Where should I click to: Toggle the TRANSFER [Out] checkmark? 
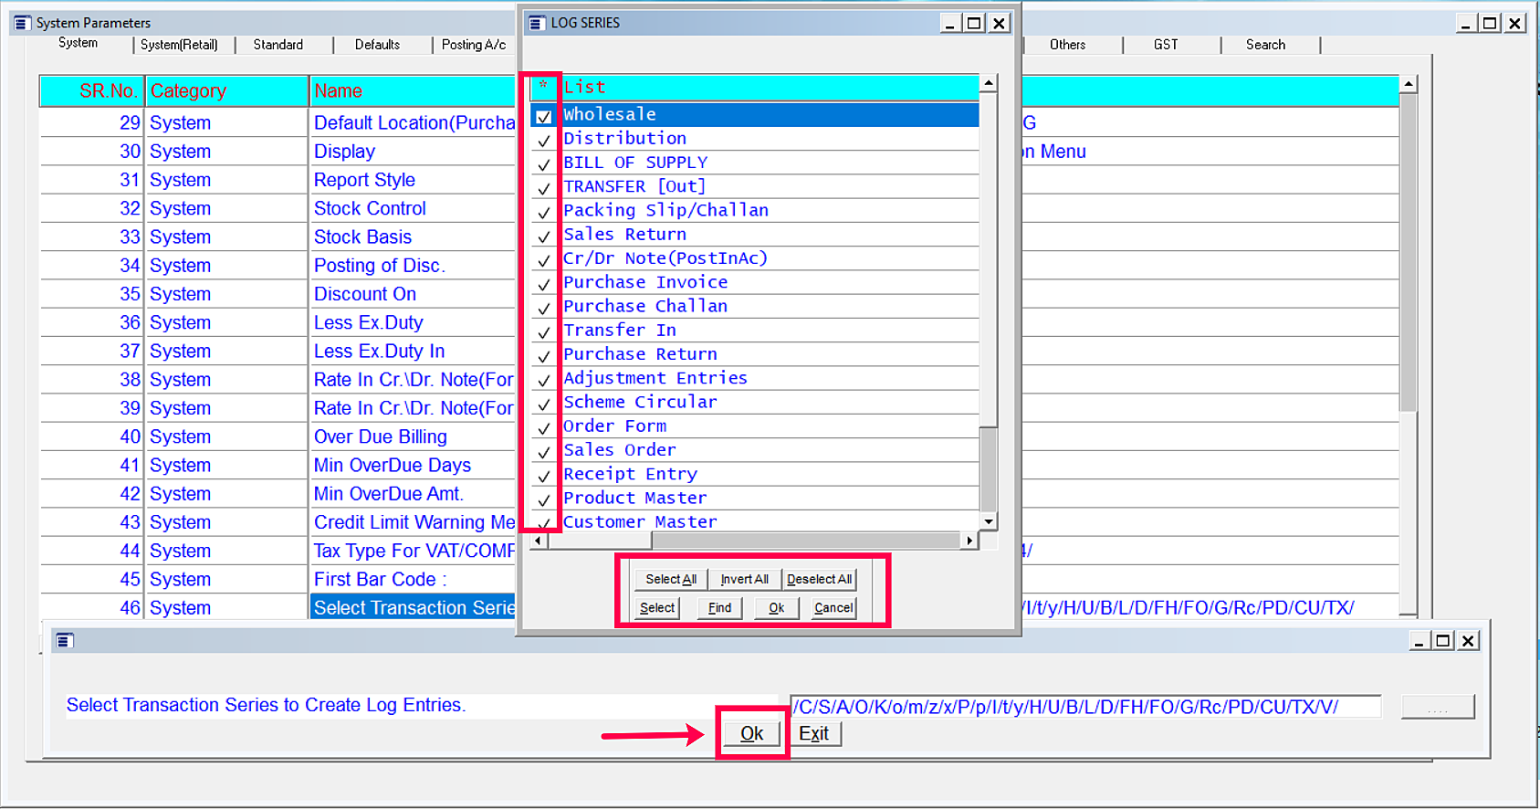click(x=543, y=188)
